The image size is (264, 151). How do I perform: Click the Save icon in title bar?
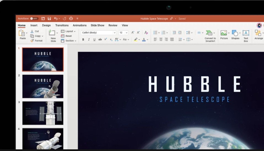click(x=49, y=18)
